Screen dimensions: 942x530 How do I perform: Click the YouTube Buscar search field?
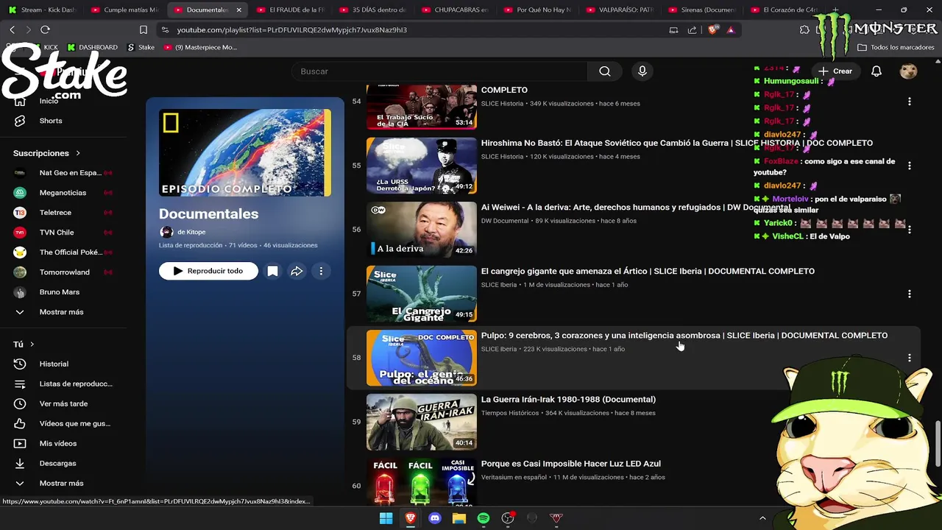[439, 71]
